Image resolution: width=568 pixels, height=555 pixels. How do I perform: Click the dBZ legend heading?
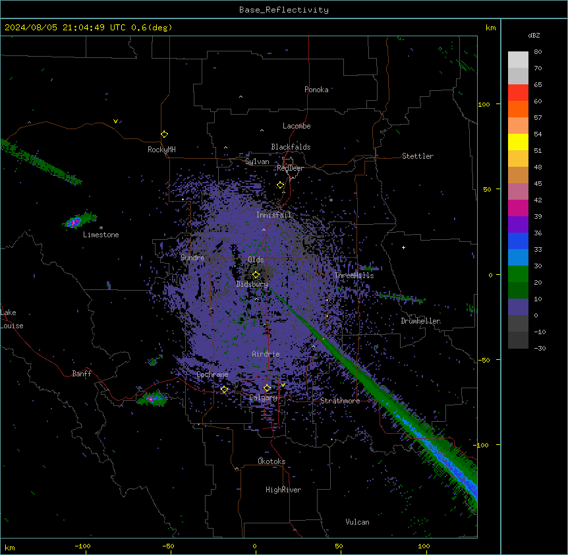click(534, 35)
